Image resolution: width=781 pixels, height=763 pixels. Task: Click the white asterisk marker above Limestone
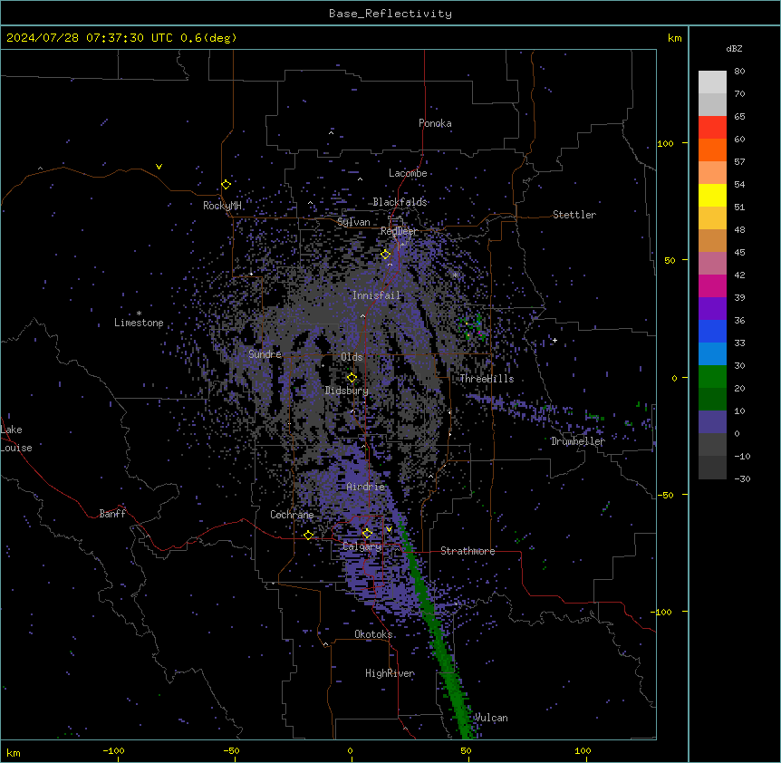coord(139,314)
